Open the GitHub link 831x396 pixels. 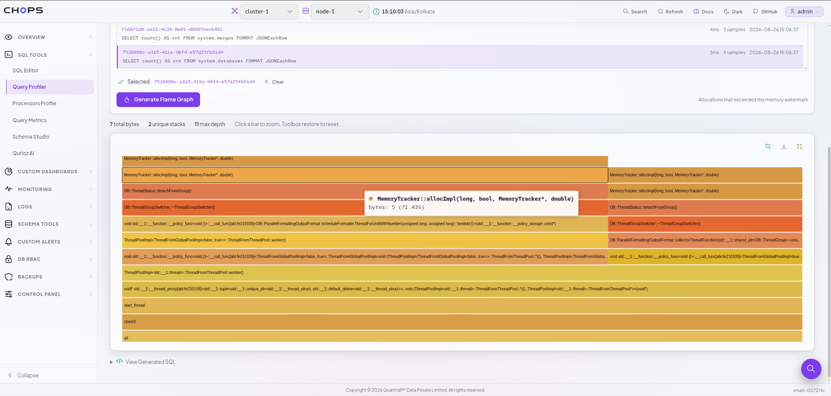pyautogui.click(x=765, y=12)
